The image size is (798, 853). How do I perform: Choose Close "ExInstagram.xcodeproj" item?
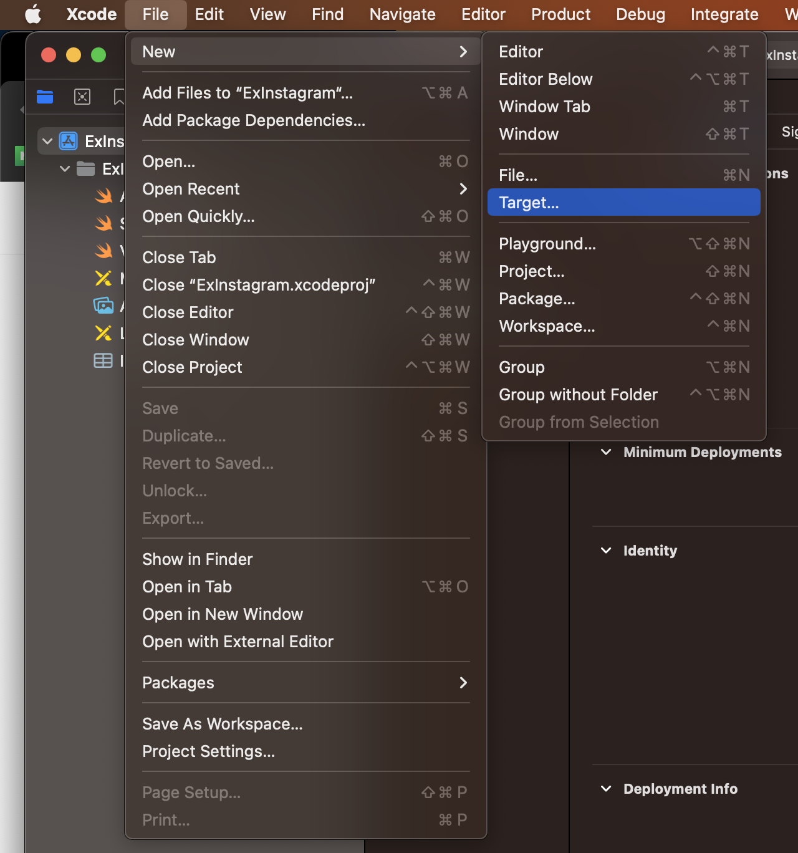pyautogui.click(x=305, y=285)
